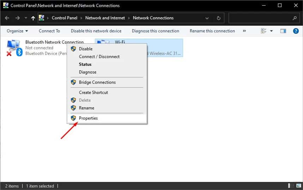This screenshot has width=303, height=190.
Task: Click Diagnose this connection
Action: tap(155, 31)
